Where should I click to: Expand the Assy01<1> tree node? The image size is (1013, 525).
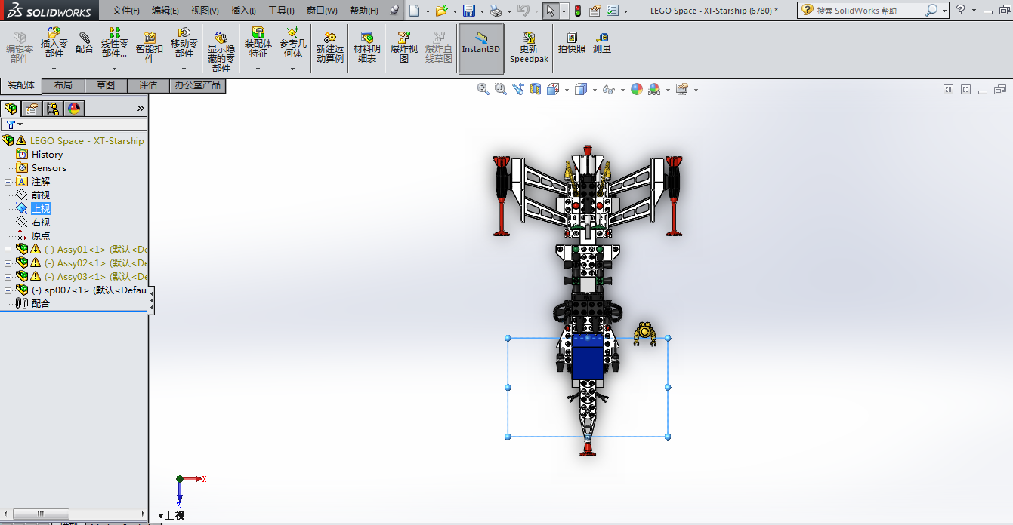pos(8,250)
